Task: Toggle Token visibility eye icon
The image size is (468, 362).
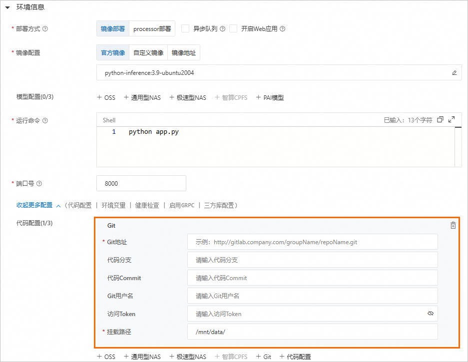Action: pyautogui.click(x=431, y=314)
